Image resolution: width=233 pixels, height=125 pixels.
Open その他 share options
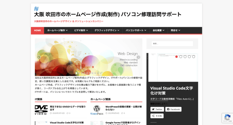click(x=157, y=116)
